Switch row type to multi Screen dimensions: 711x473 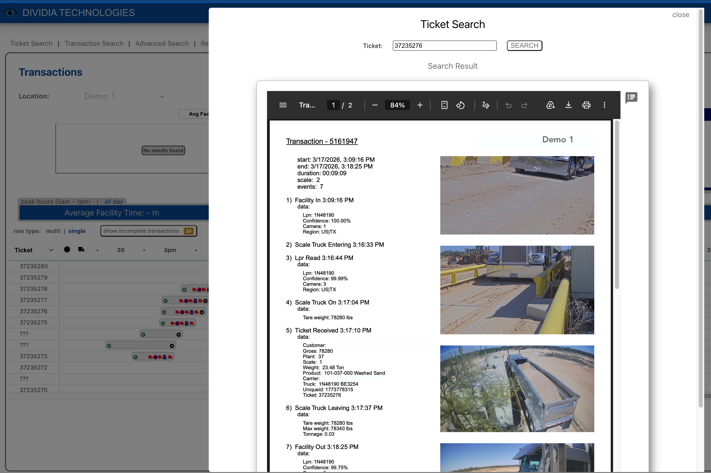click(x=53, y=231)
